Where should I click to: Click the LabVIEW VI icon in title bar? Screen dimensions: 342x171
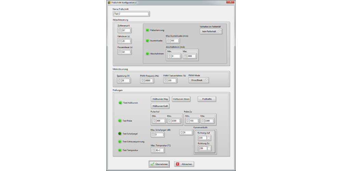[x=109, y=2]
